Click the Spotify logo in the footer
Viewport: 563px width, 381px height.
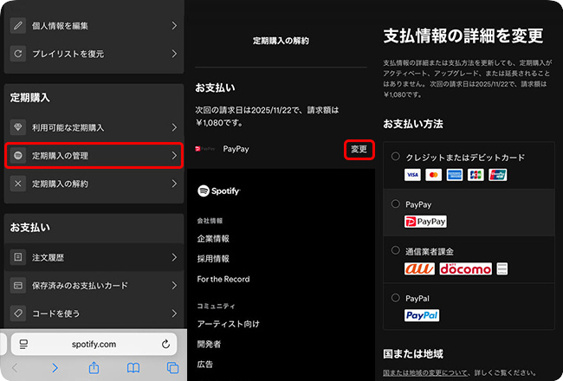tap(219, 190)
